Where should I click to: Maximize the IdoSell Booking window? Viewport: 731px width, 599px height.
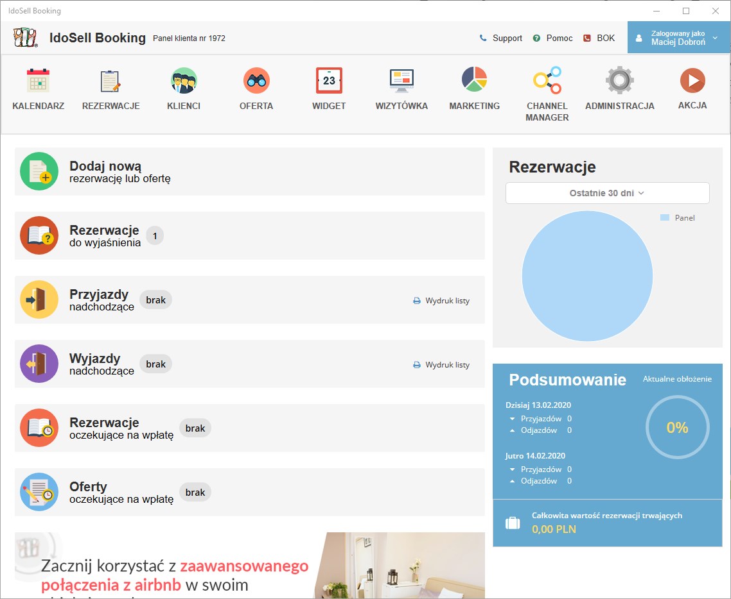(686, 11)
